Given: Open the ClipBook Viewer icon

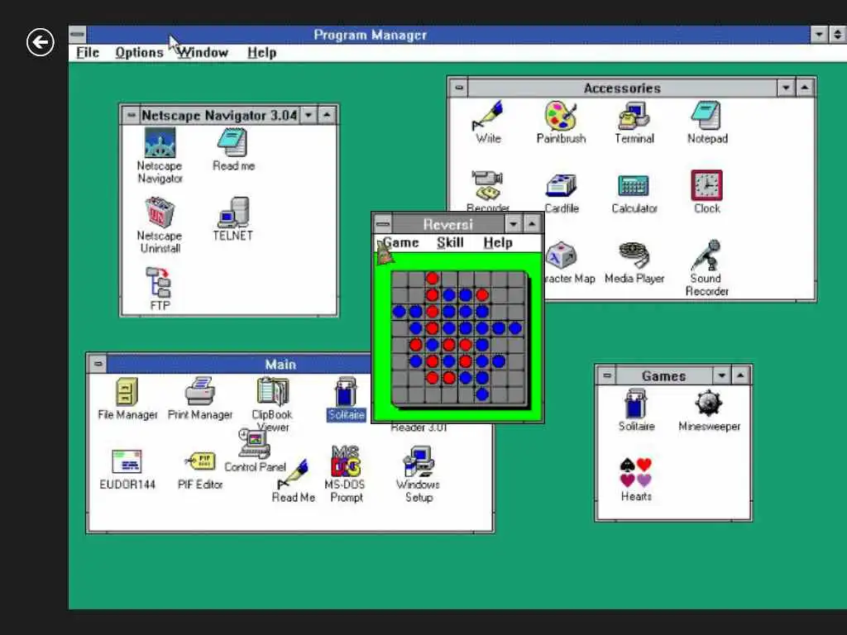Looking at the screenshot, I should click(272, 391).
